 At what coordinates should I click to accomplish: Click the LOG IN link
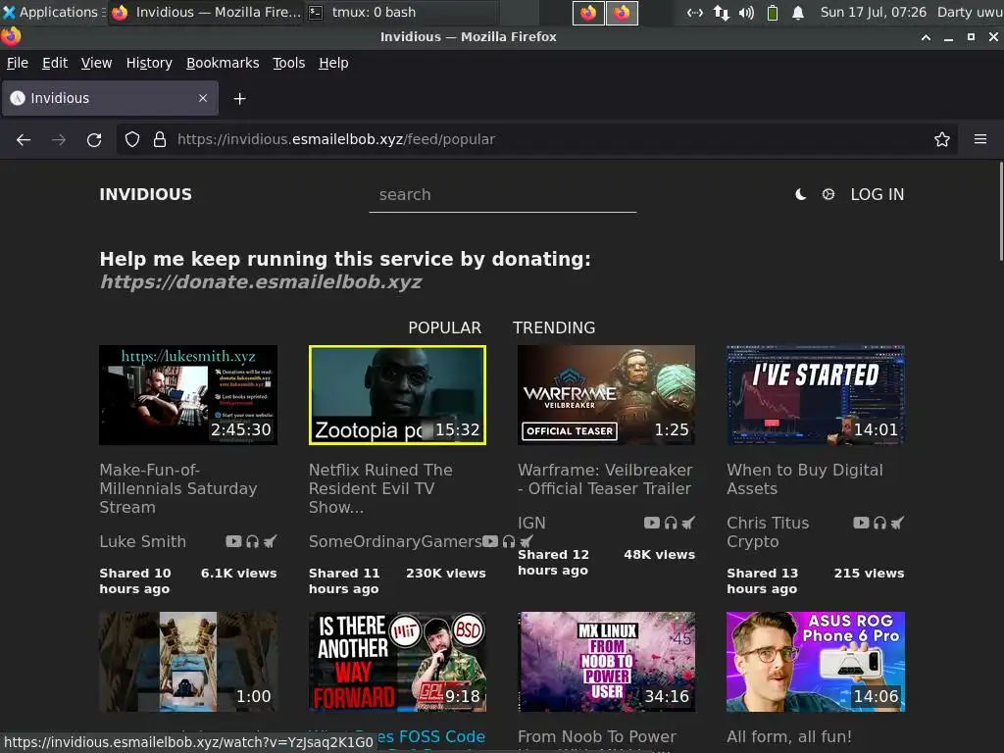coord(878,195)
